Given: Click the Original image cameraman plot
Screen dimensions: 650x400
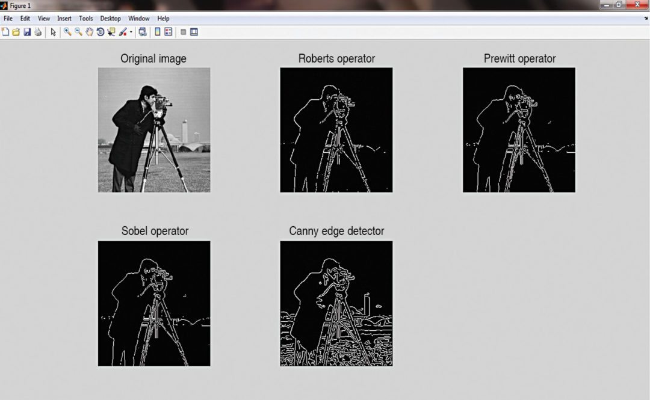Looking at the screenshot, I should [x=154, y=130].
